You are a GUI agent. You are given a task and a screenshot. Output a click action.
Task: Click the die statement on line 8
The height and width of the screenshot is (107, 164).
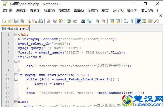click(79, 66)
